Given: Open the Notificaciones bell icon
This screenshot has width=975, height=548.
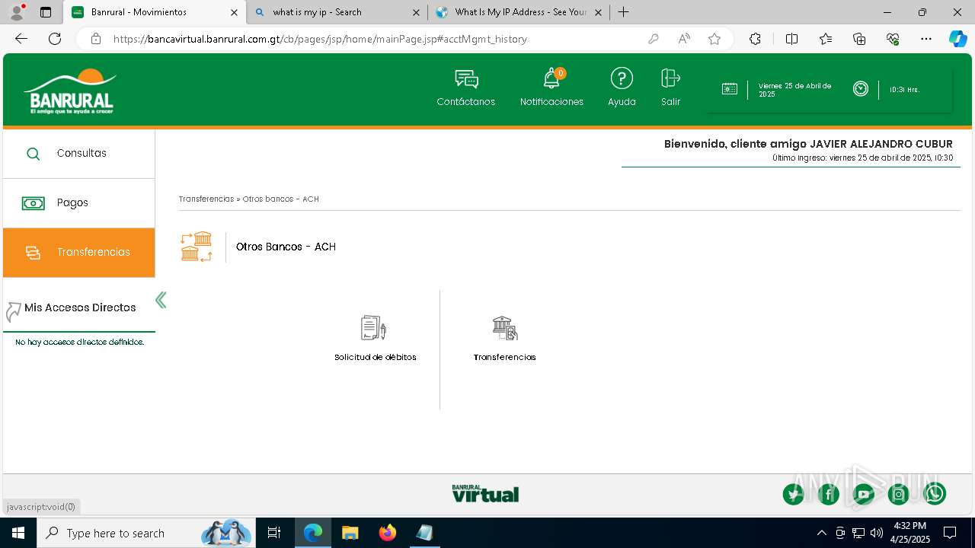Looking at the screenshot, I should (x=551, y=79).
